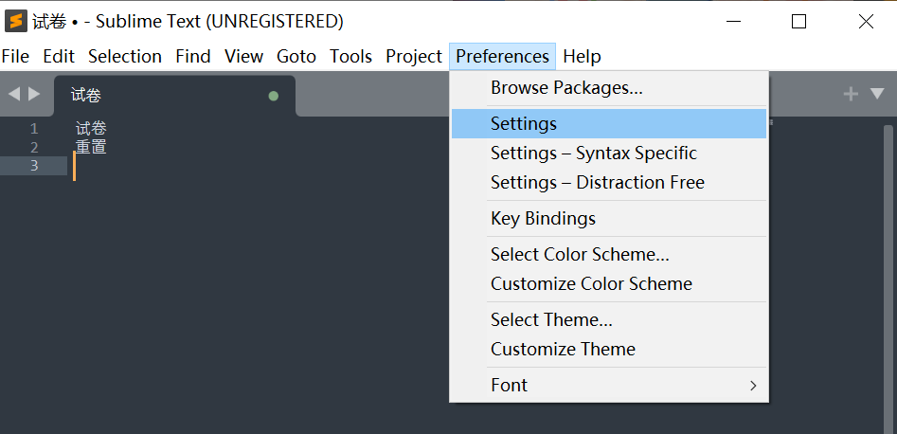This screenshot has width=897, height=434.
Task: Add a new tab with plus icon
Action: (x=851, y=94)
